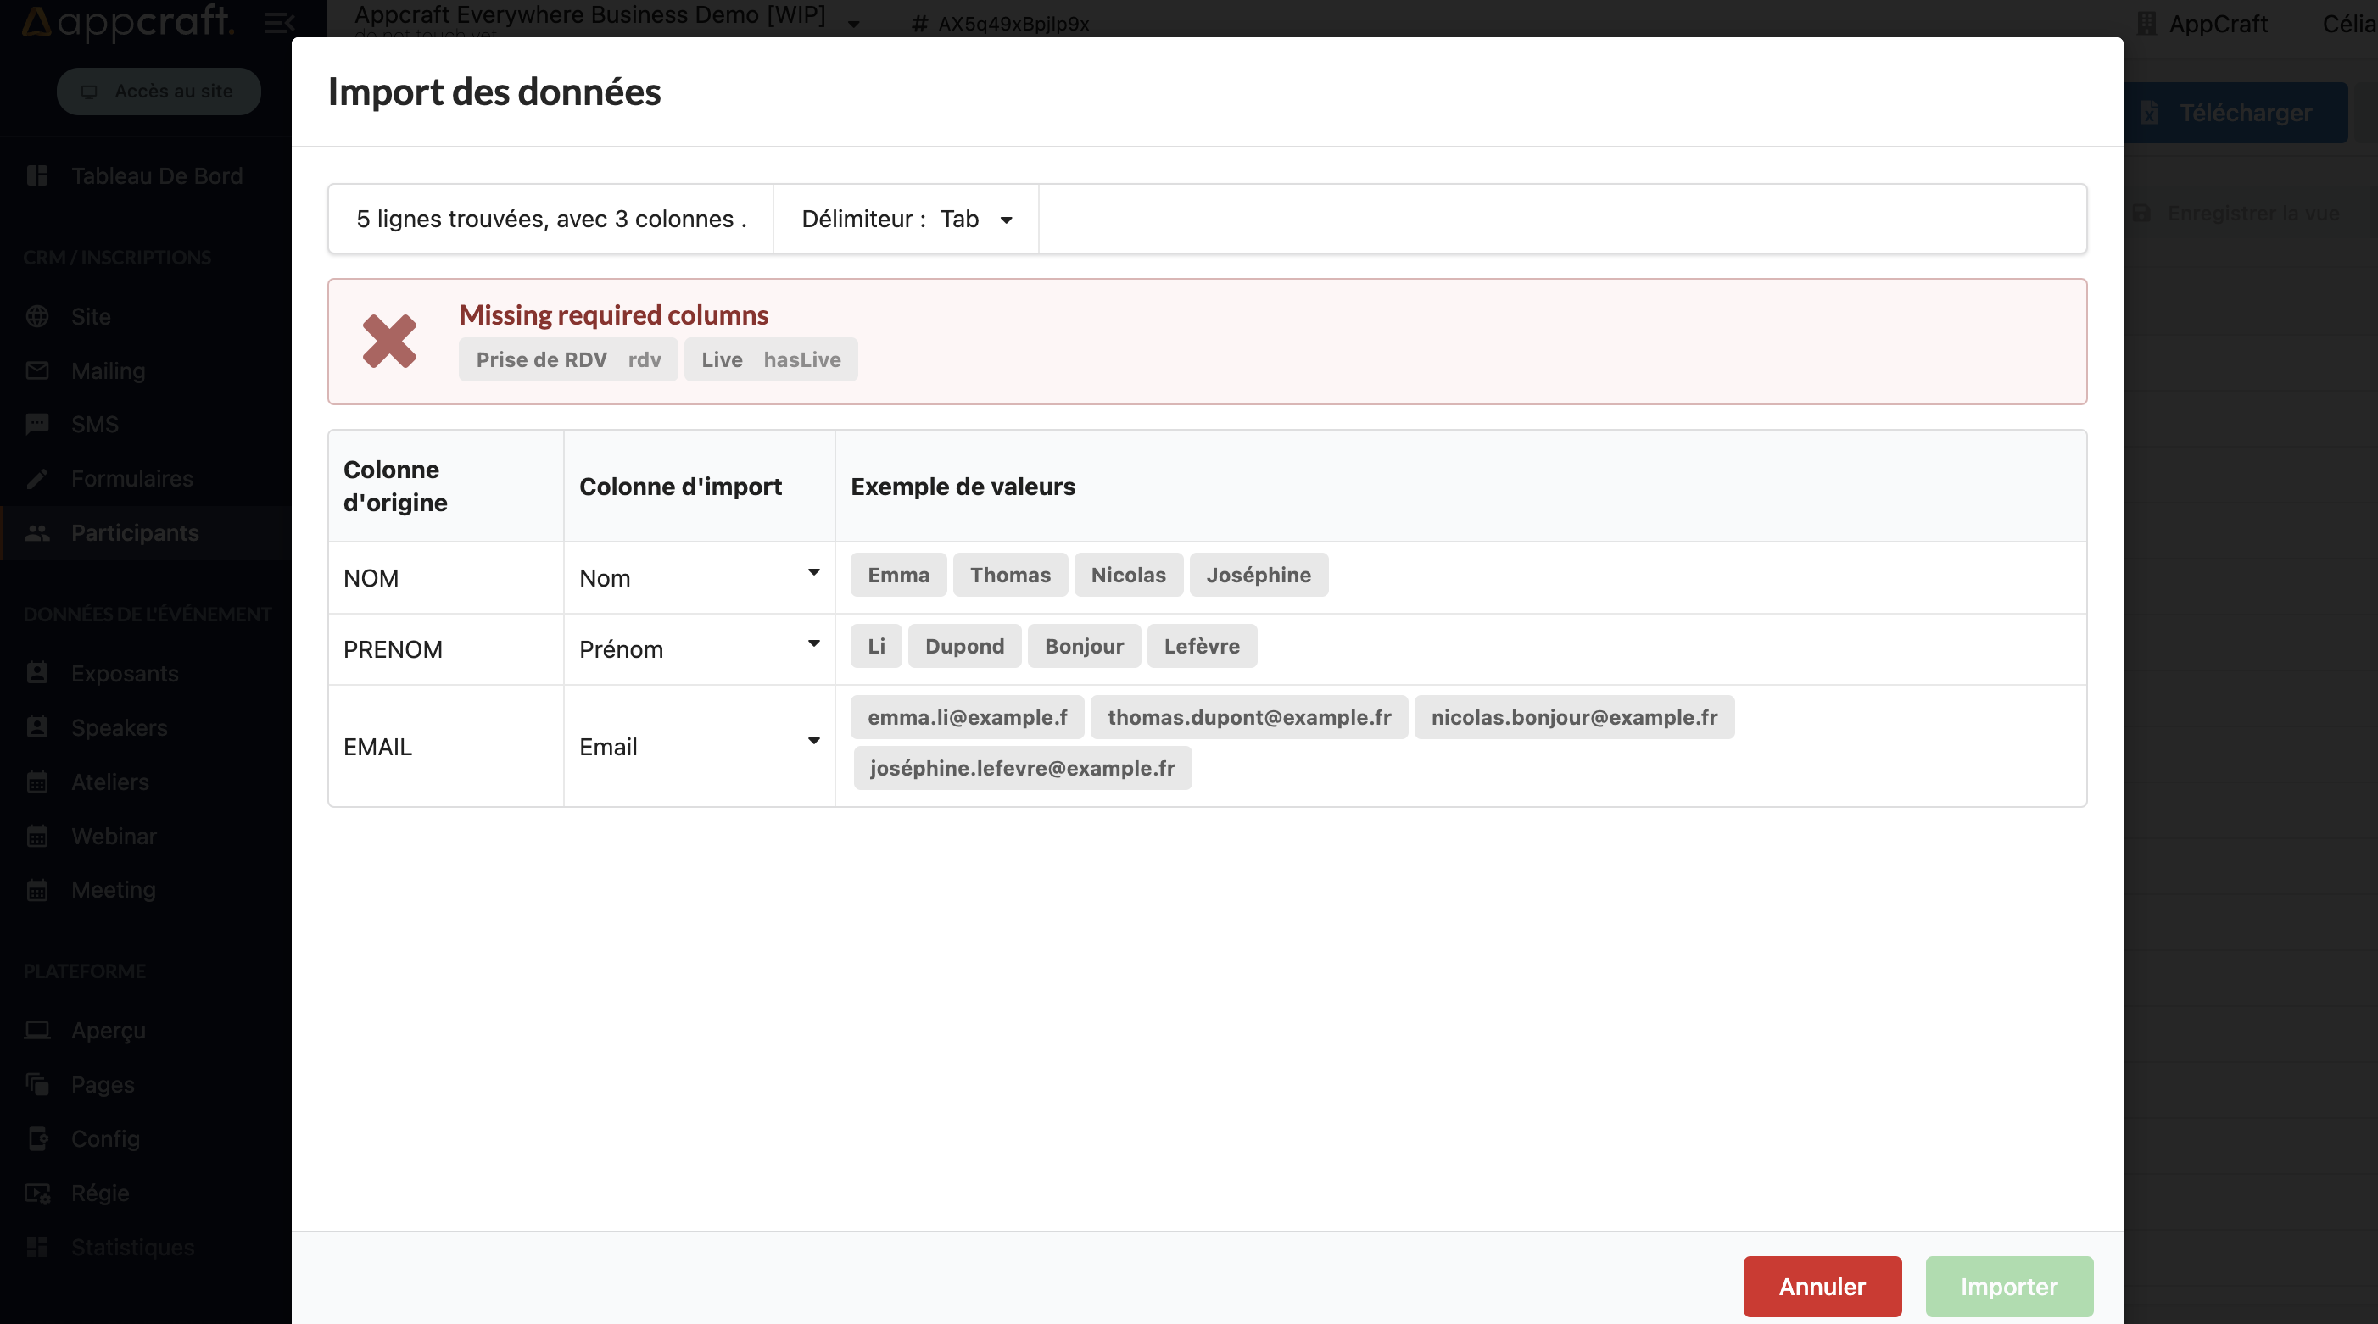Screen dimensions: 2378x1324
Task: Click the Aperçu sidebar icon
Action: coord(37,1029)
